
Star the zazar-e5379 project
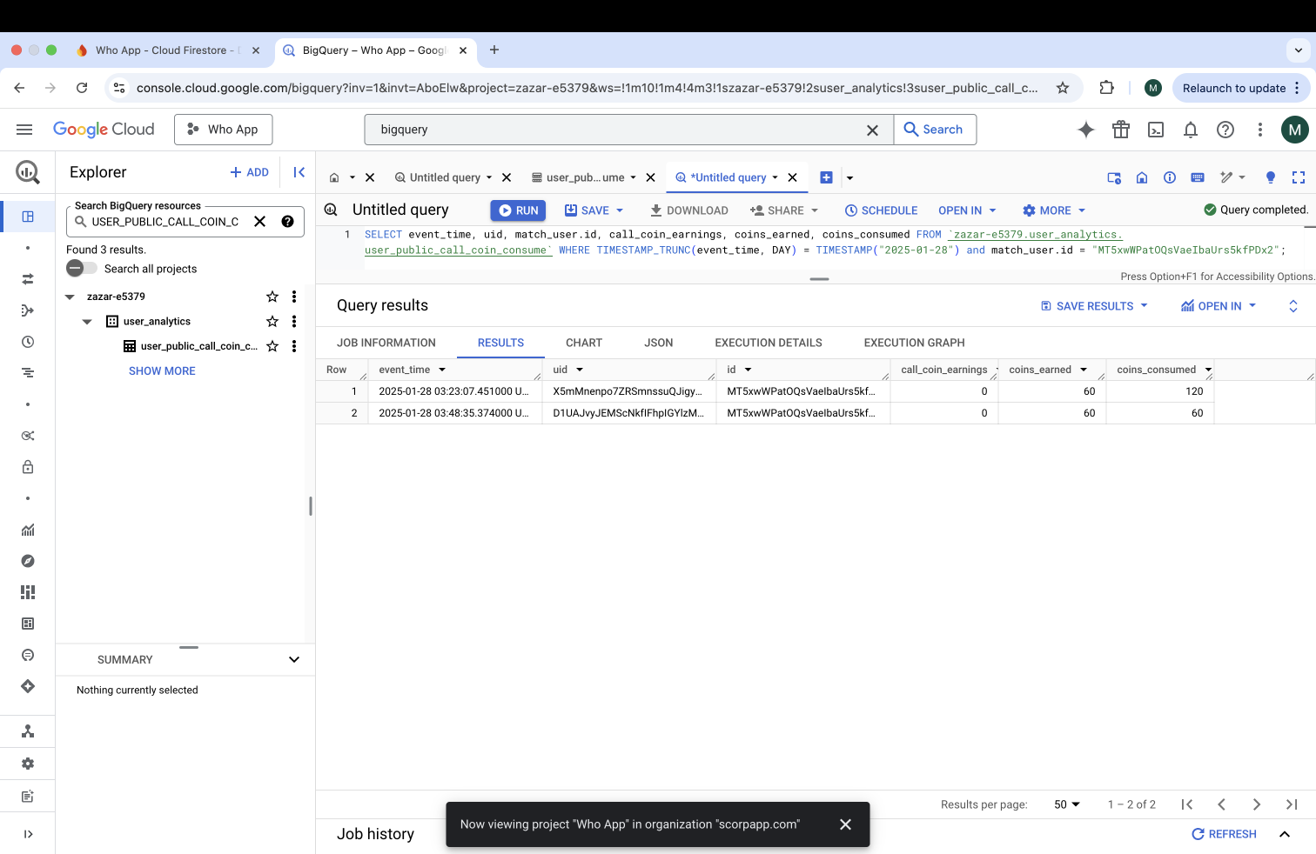point(272,297)
